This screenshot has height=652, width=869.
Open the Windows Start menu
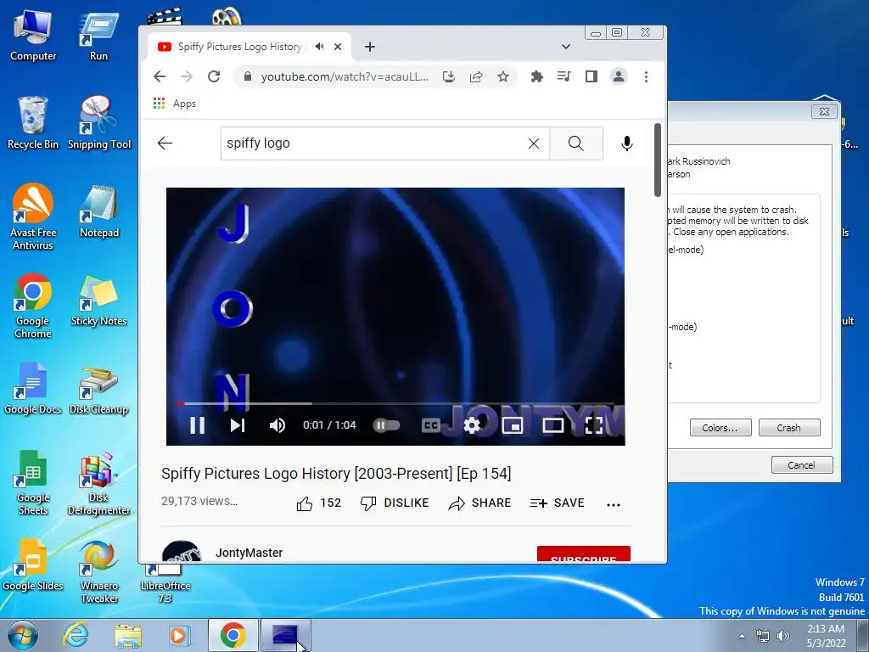click(x=23, y=635)
